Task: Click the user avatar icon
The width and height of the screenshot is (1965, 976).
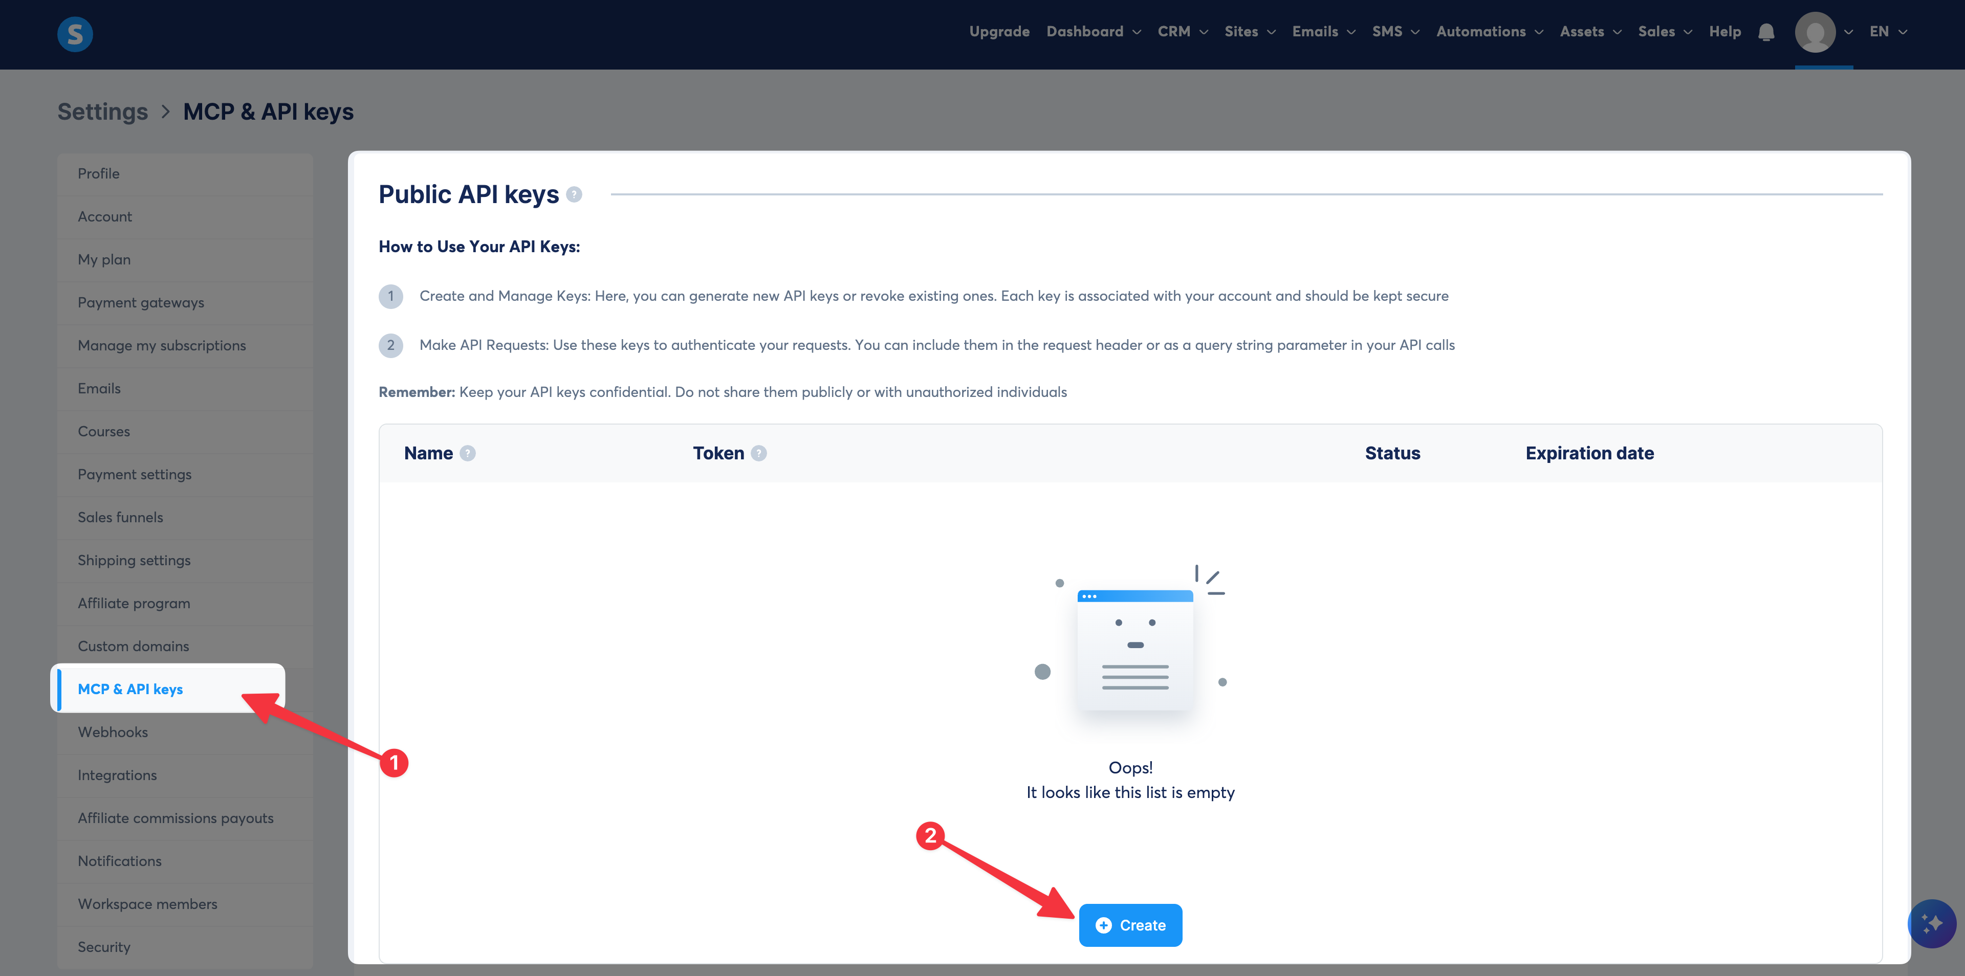Action: tap(1815, 32)
